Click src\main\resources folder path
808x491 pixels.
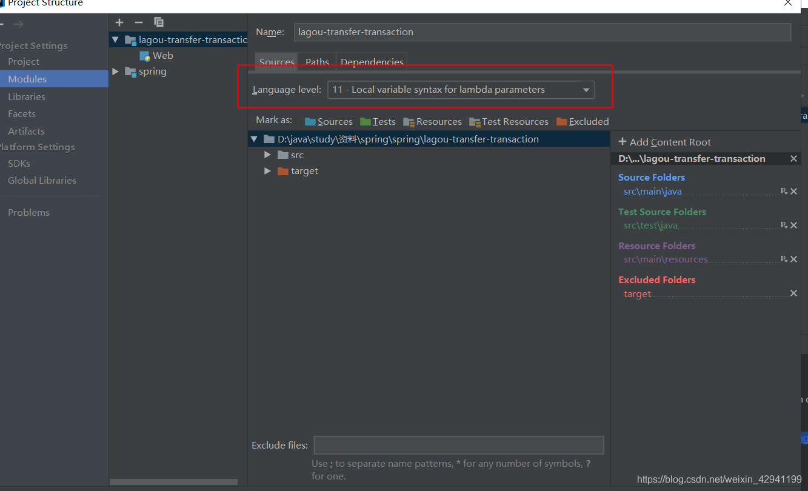pos(666,259)
